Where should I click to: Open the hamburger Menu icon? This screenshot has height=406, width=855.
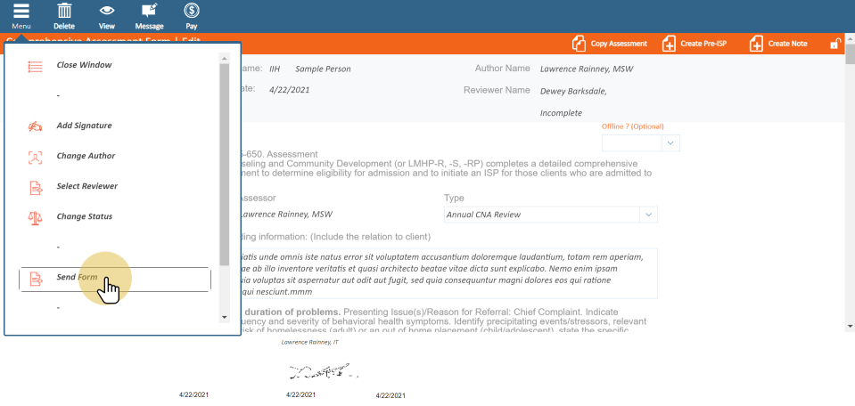click(21, 12)
